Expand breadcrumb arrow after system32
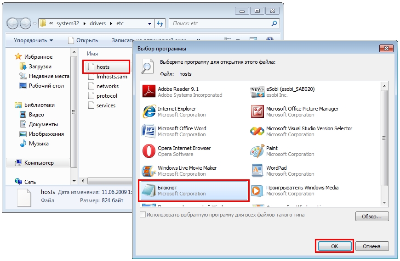This screenshot has width=400, height=261. tap(84, 24)
